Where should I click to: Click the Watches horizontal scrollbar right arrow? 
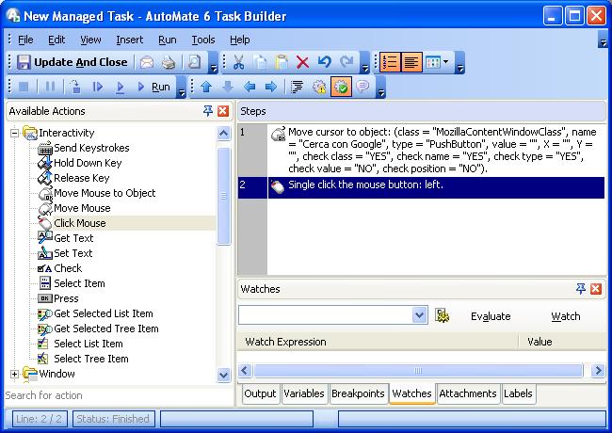point(598,370)
